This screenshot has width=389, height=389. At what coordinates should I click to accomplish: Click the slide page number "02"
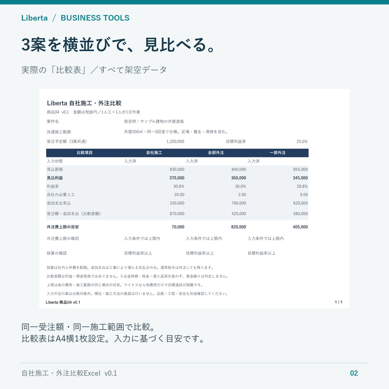click(x=354, y=373)
